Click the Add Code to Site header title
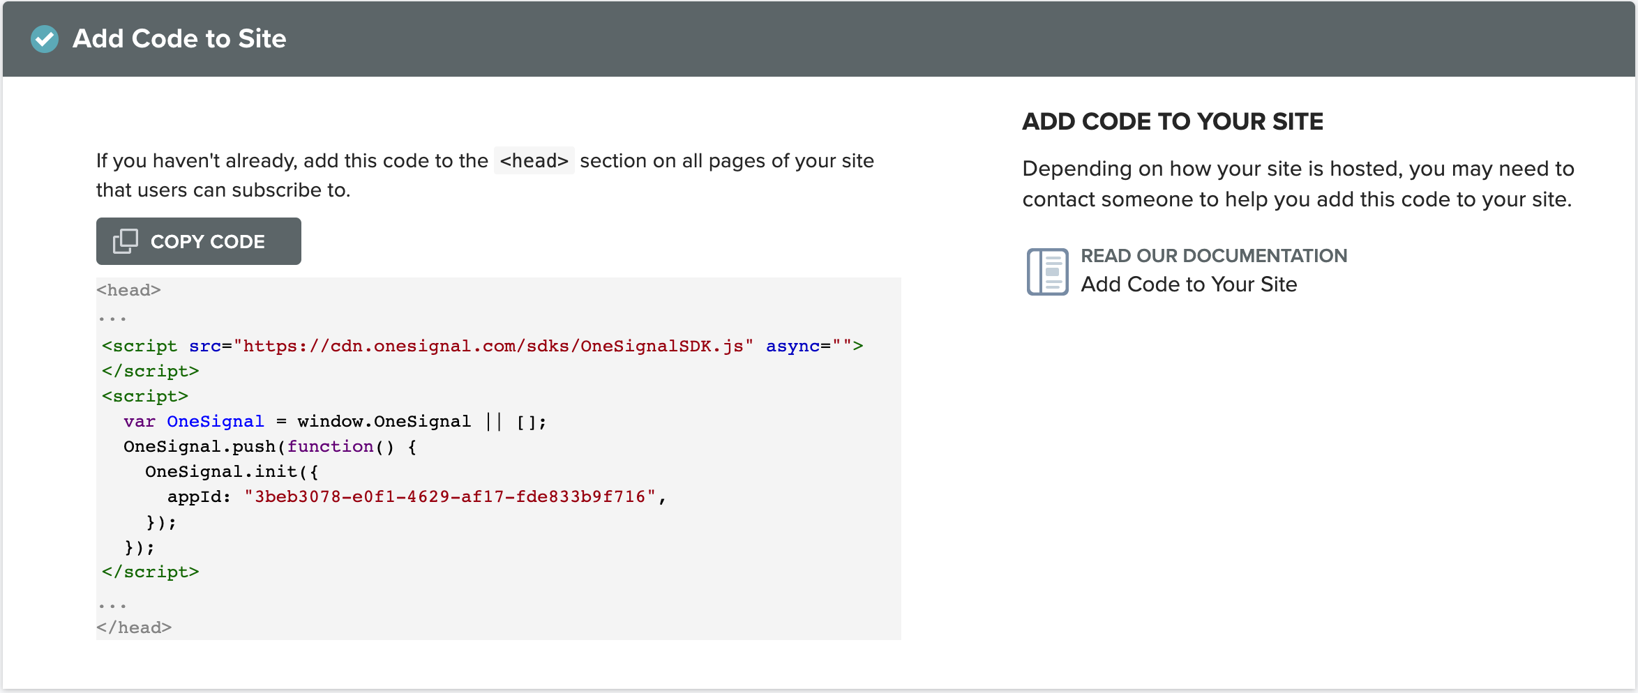This screenshot has height=693, width=1638. click(179, 39)
